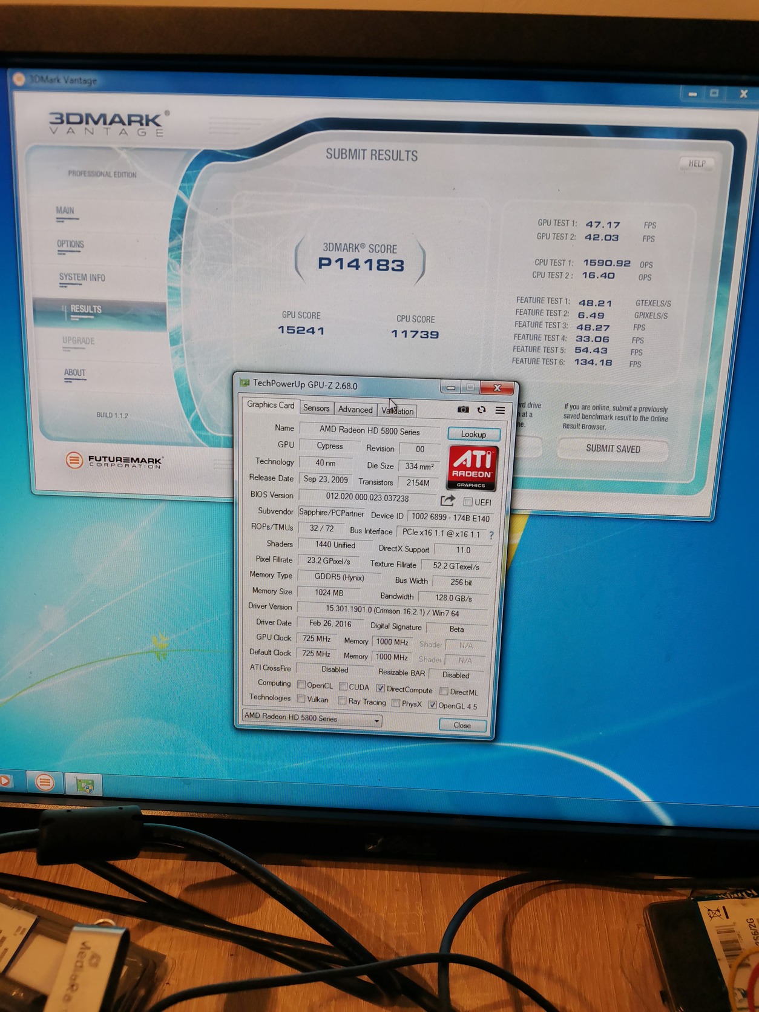Screen dimensions: 759x1012
Task: Click the Release Date Sep 23, 2009 field
Action: click(x=326, y=479)
